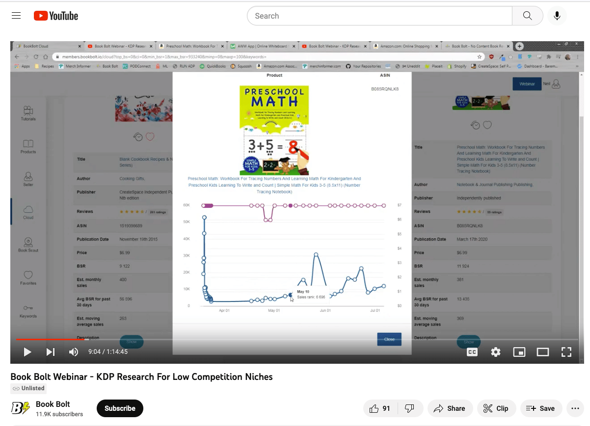The width and height of the screenshot is (590, 426).
Task: Play the video
Action: pos(27,352)
